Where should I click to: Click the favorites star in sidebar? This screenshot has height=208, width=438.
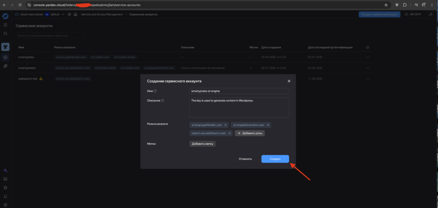click(x=5, y=187)
